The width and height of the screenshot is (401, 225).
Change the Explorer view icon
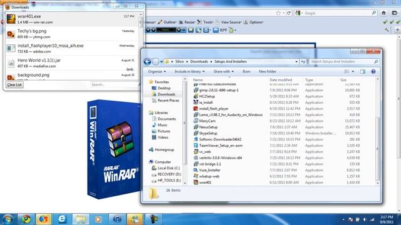point(346,71)
